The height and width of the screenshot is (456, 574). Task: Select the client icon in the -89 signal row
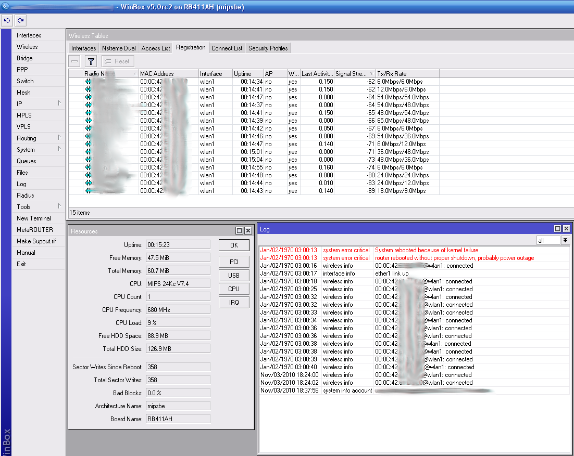[x=88, y=191]
